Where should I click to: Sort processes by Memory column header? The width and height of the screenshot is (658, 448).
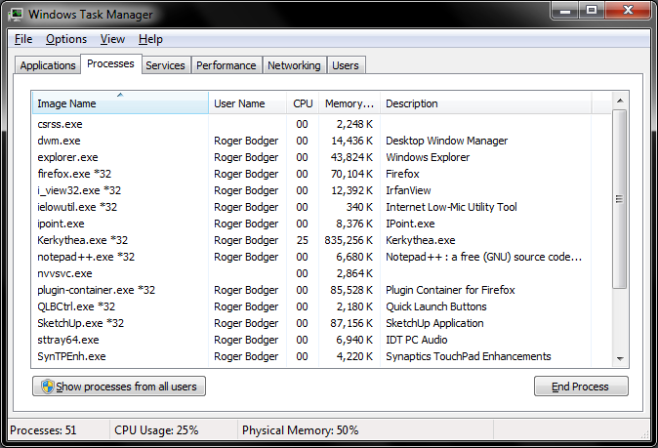[349, 103]
